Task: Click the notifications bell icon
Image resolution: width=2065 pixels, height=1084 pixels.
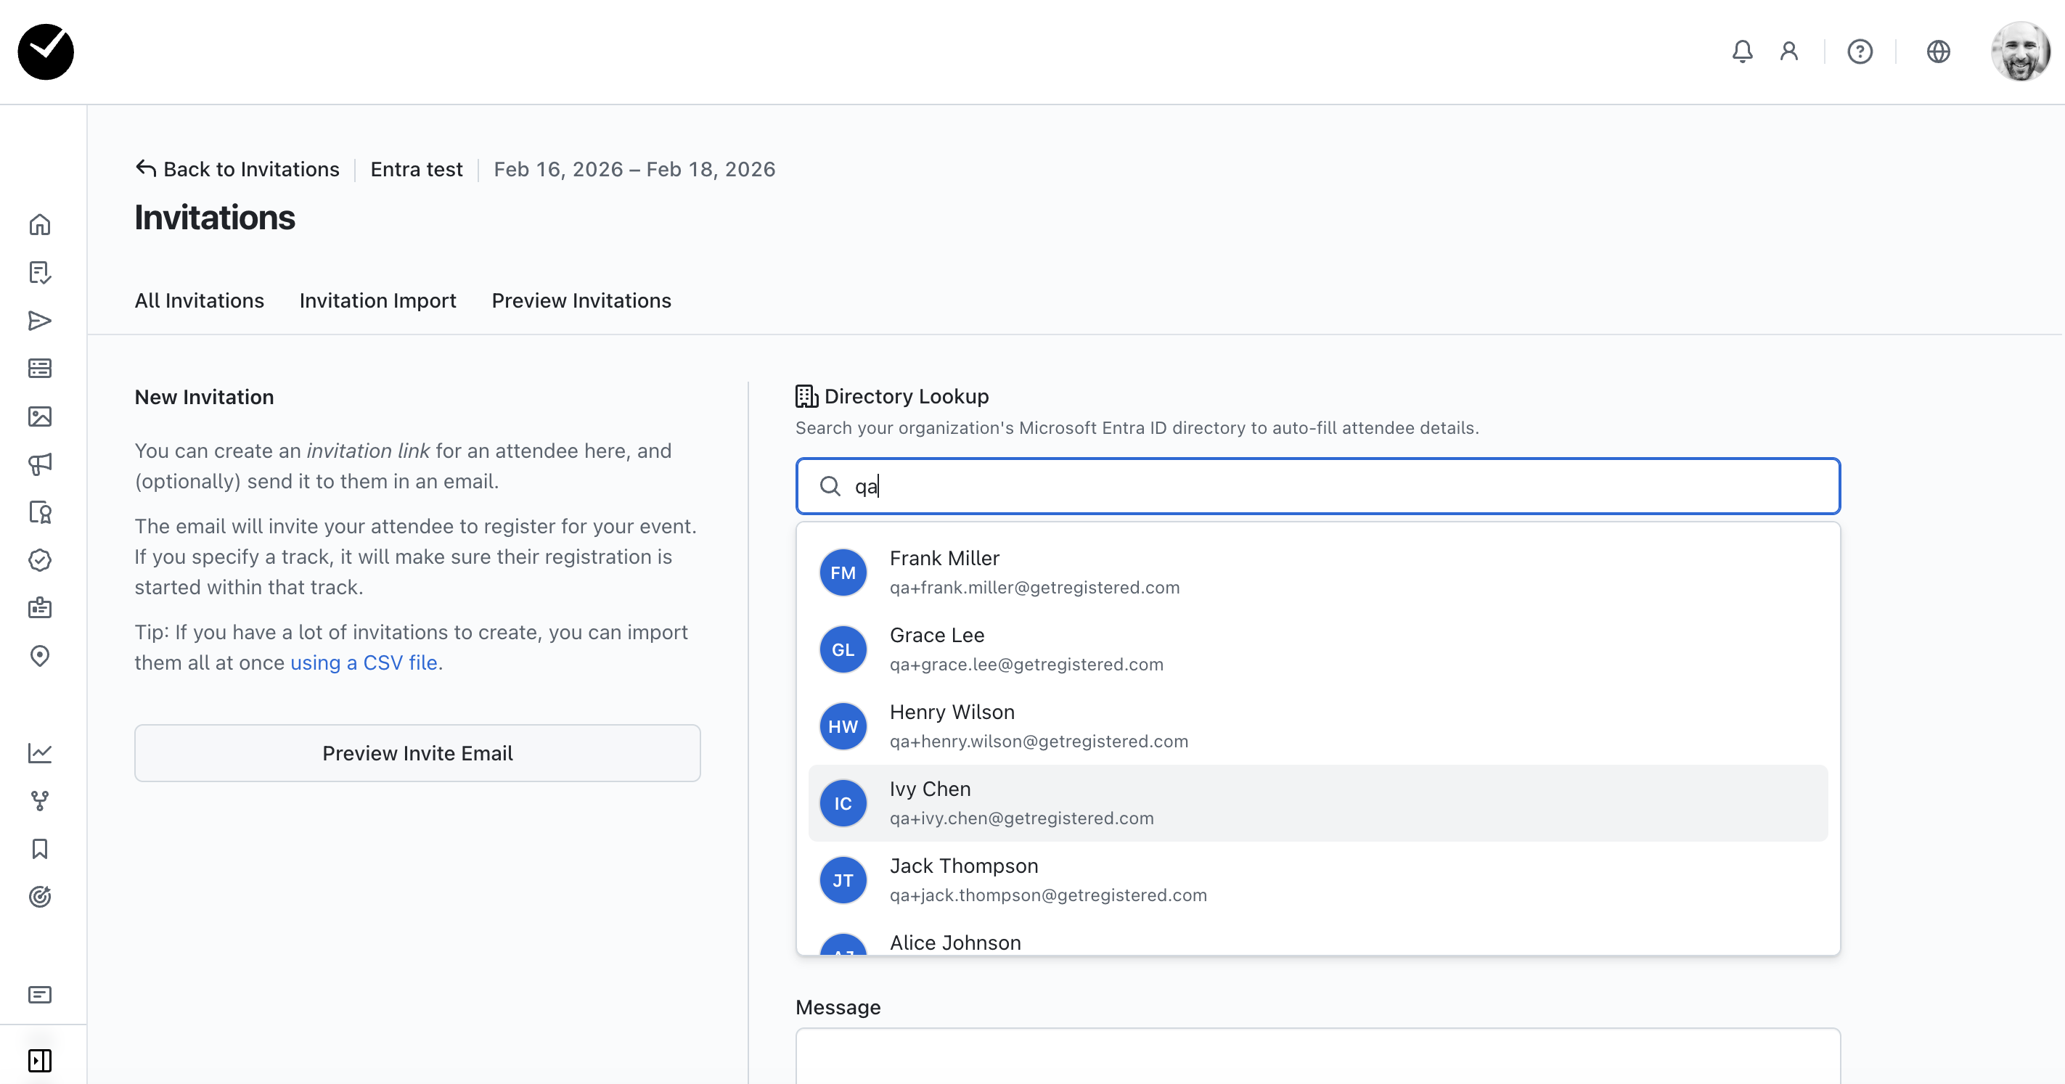Action: coord(1741,52)
